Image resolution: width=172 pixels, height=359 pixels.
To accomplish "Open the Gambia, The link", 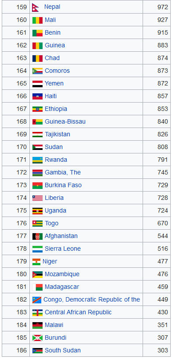I will click(63, 172).
